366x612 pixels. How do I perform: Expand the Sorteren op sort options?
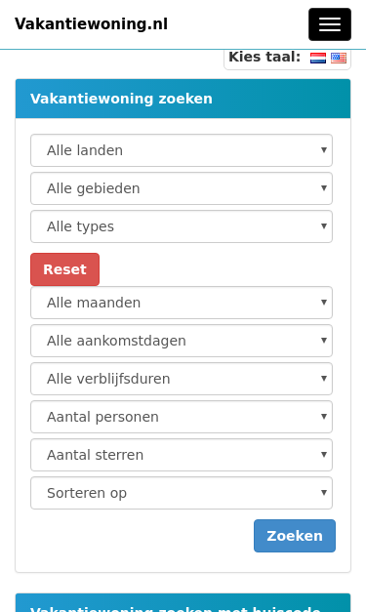182,493
